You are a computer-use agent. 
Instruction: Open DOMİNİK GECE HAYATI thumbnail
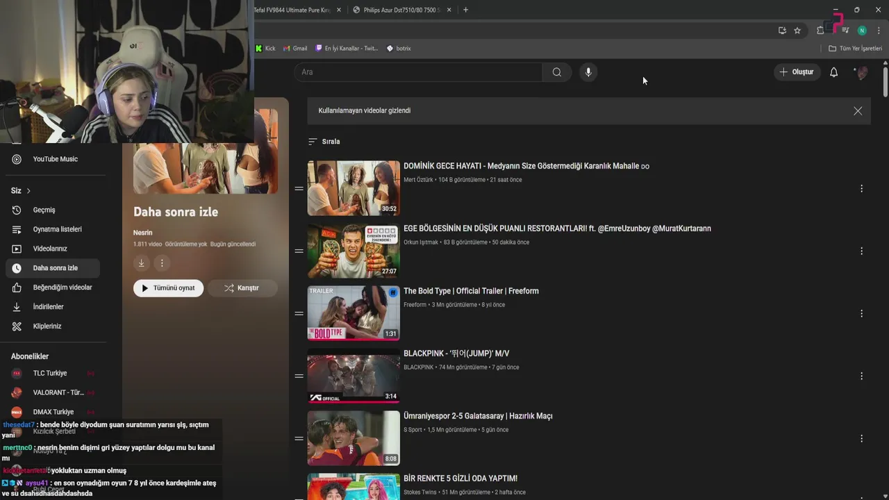(x=354, y=188)
